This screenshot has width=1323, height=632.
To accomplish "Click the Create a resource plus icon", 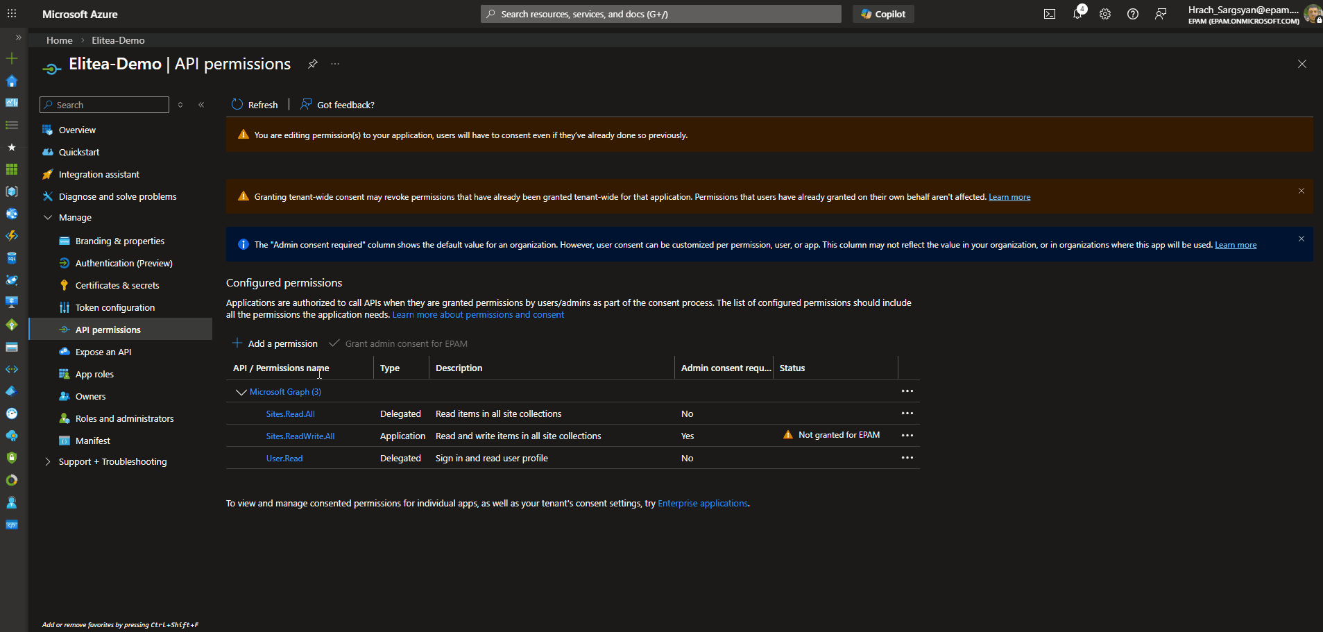I will click(x=11, y=59).
